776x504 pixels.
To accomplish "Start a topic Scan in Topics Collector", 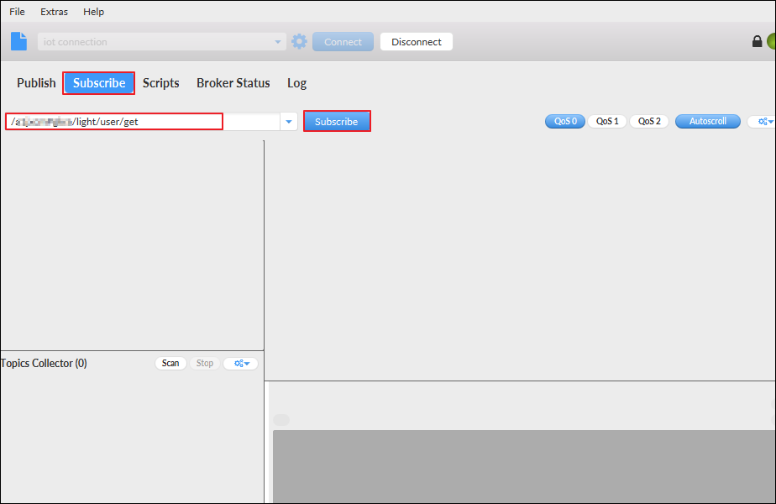I will (170, 363).
